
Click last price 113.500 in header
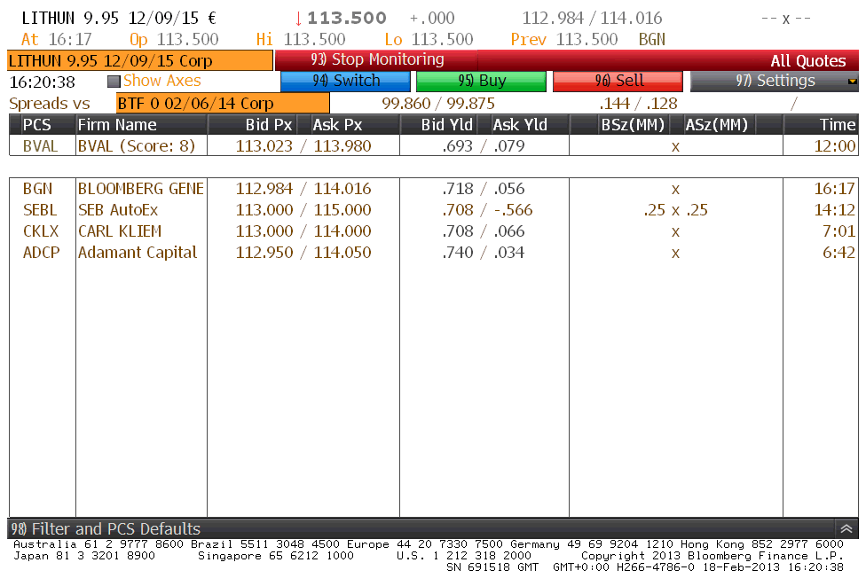click(347, 19)
